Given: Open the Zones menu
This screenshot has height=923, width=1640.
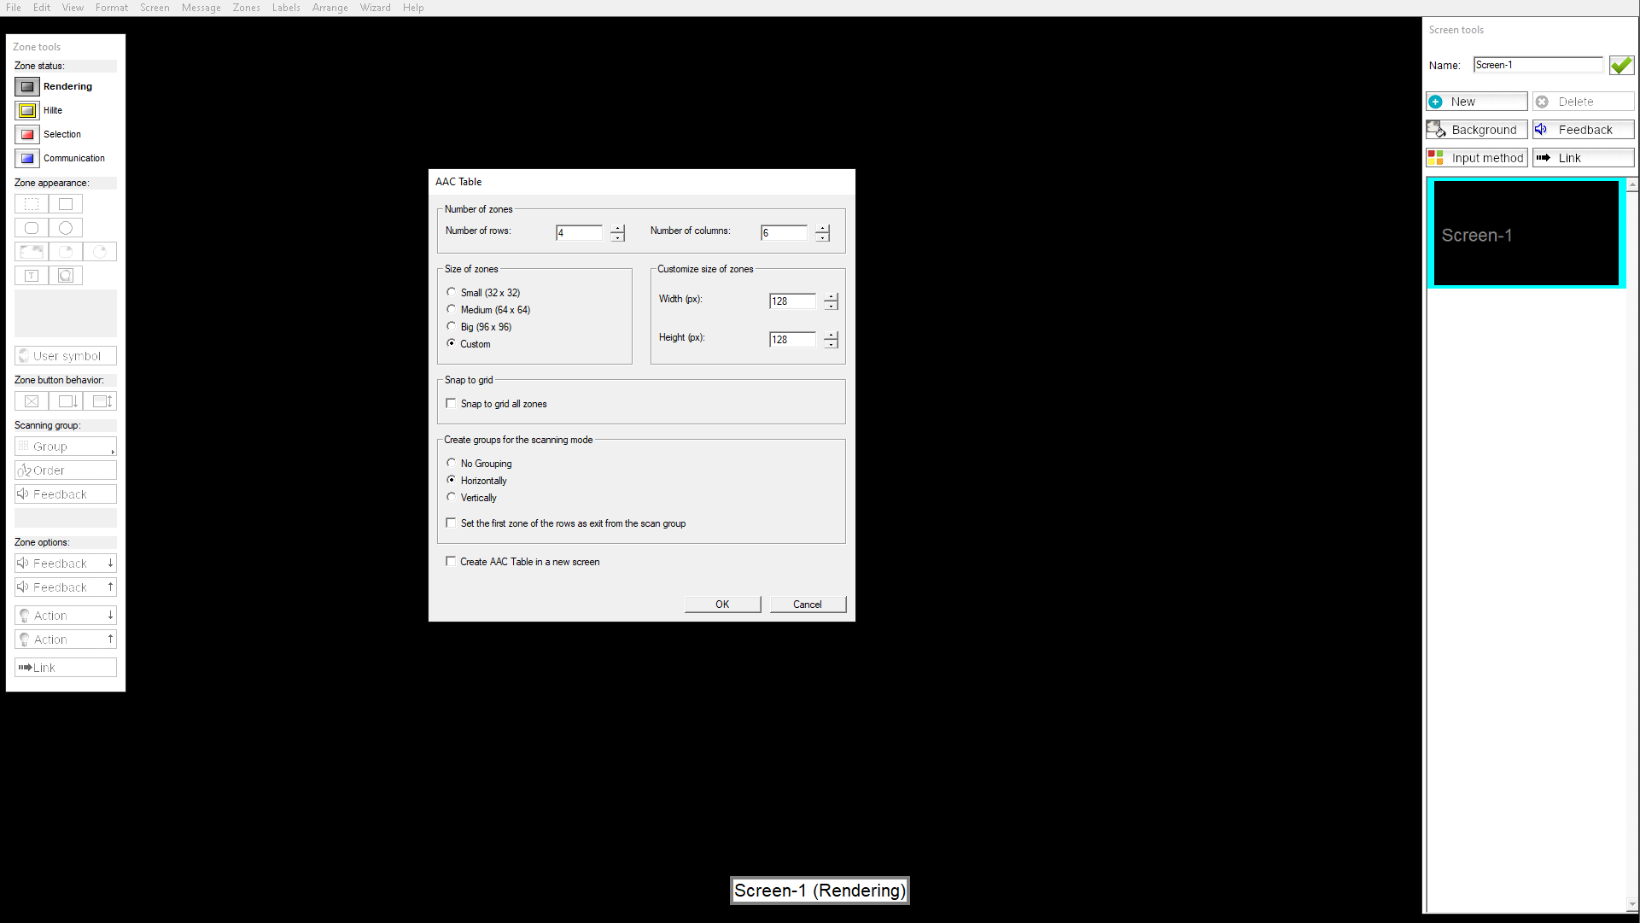Looking at the screenshot, I should click(x=246, y=8).
